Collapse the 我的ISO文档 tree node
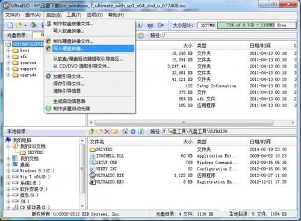 coord(8,146)
